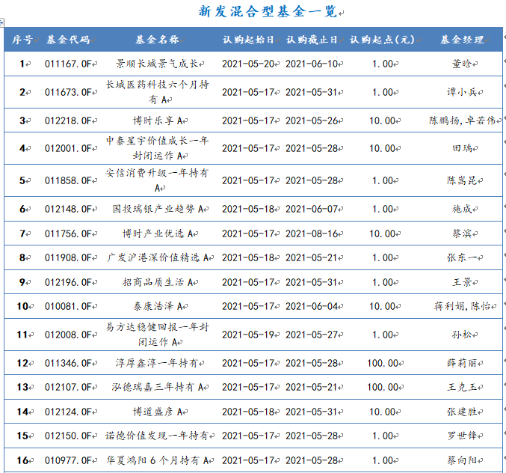The image size is (506, 473).
Task: Click managers 陈鹏扬,卓若伟
Action: [x=462, y=120]
